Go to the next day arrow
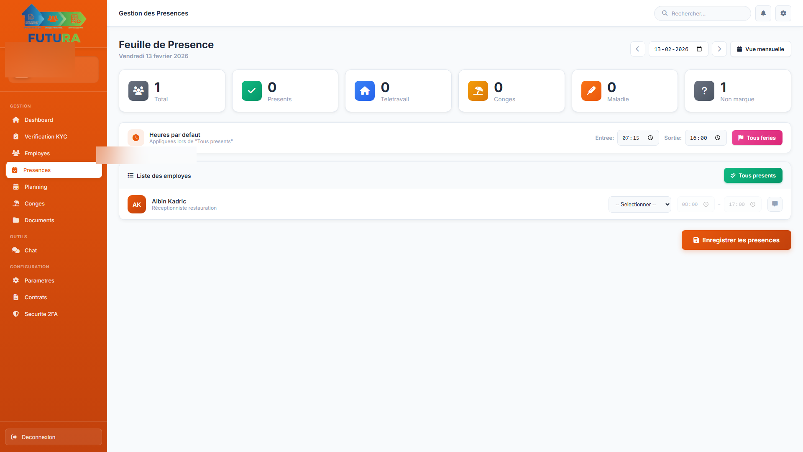 719,49
